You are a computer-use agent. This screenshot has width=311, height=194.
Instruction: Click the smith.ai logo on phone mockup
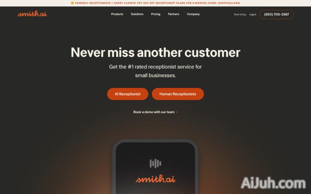(155, 179)
